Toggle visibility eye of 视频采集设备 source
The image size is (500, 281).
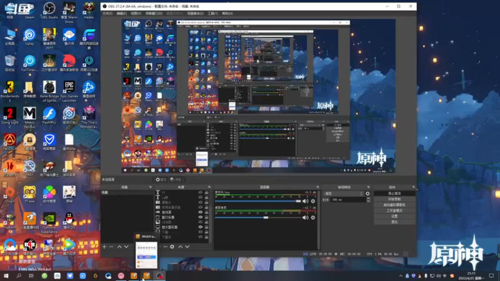coord(200,207)
